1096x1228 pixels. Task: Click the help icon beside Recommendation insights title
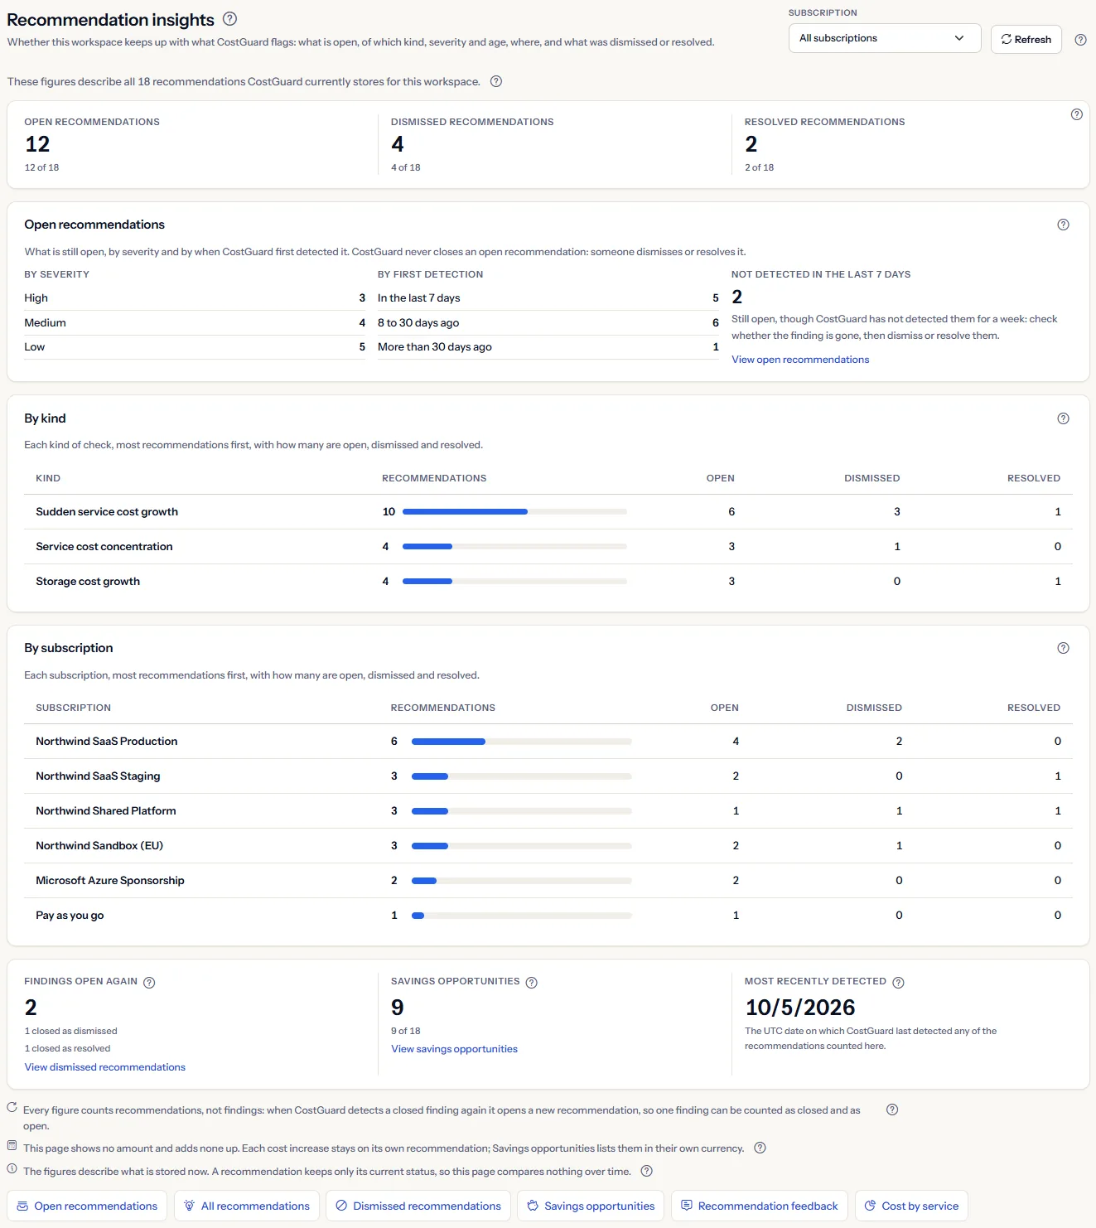[x=230, y=19]
